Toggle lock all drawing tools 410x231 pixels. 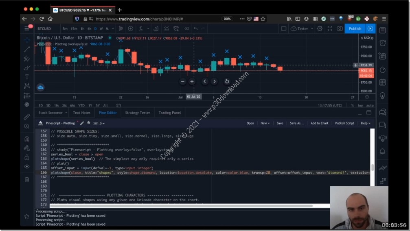(x=27, y=157)
